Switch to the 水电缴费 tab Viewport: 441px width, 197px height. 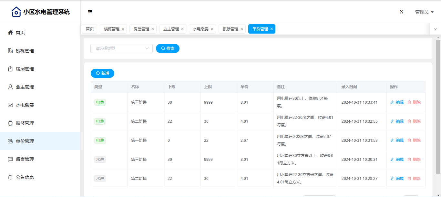coord(200,29)
